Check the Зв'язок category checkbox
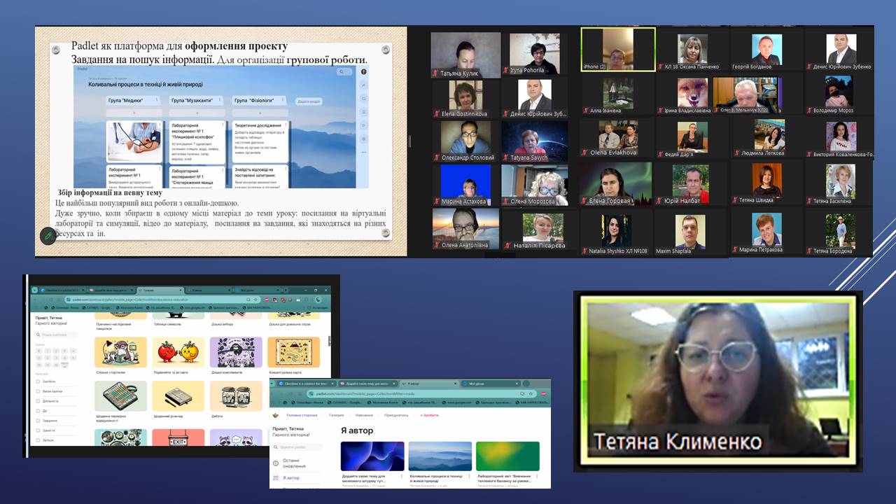The image size is (896, 504). tap(38, 440)
